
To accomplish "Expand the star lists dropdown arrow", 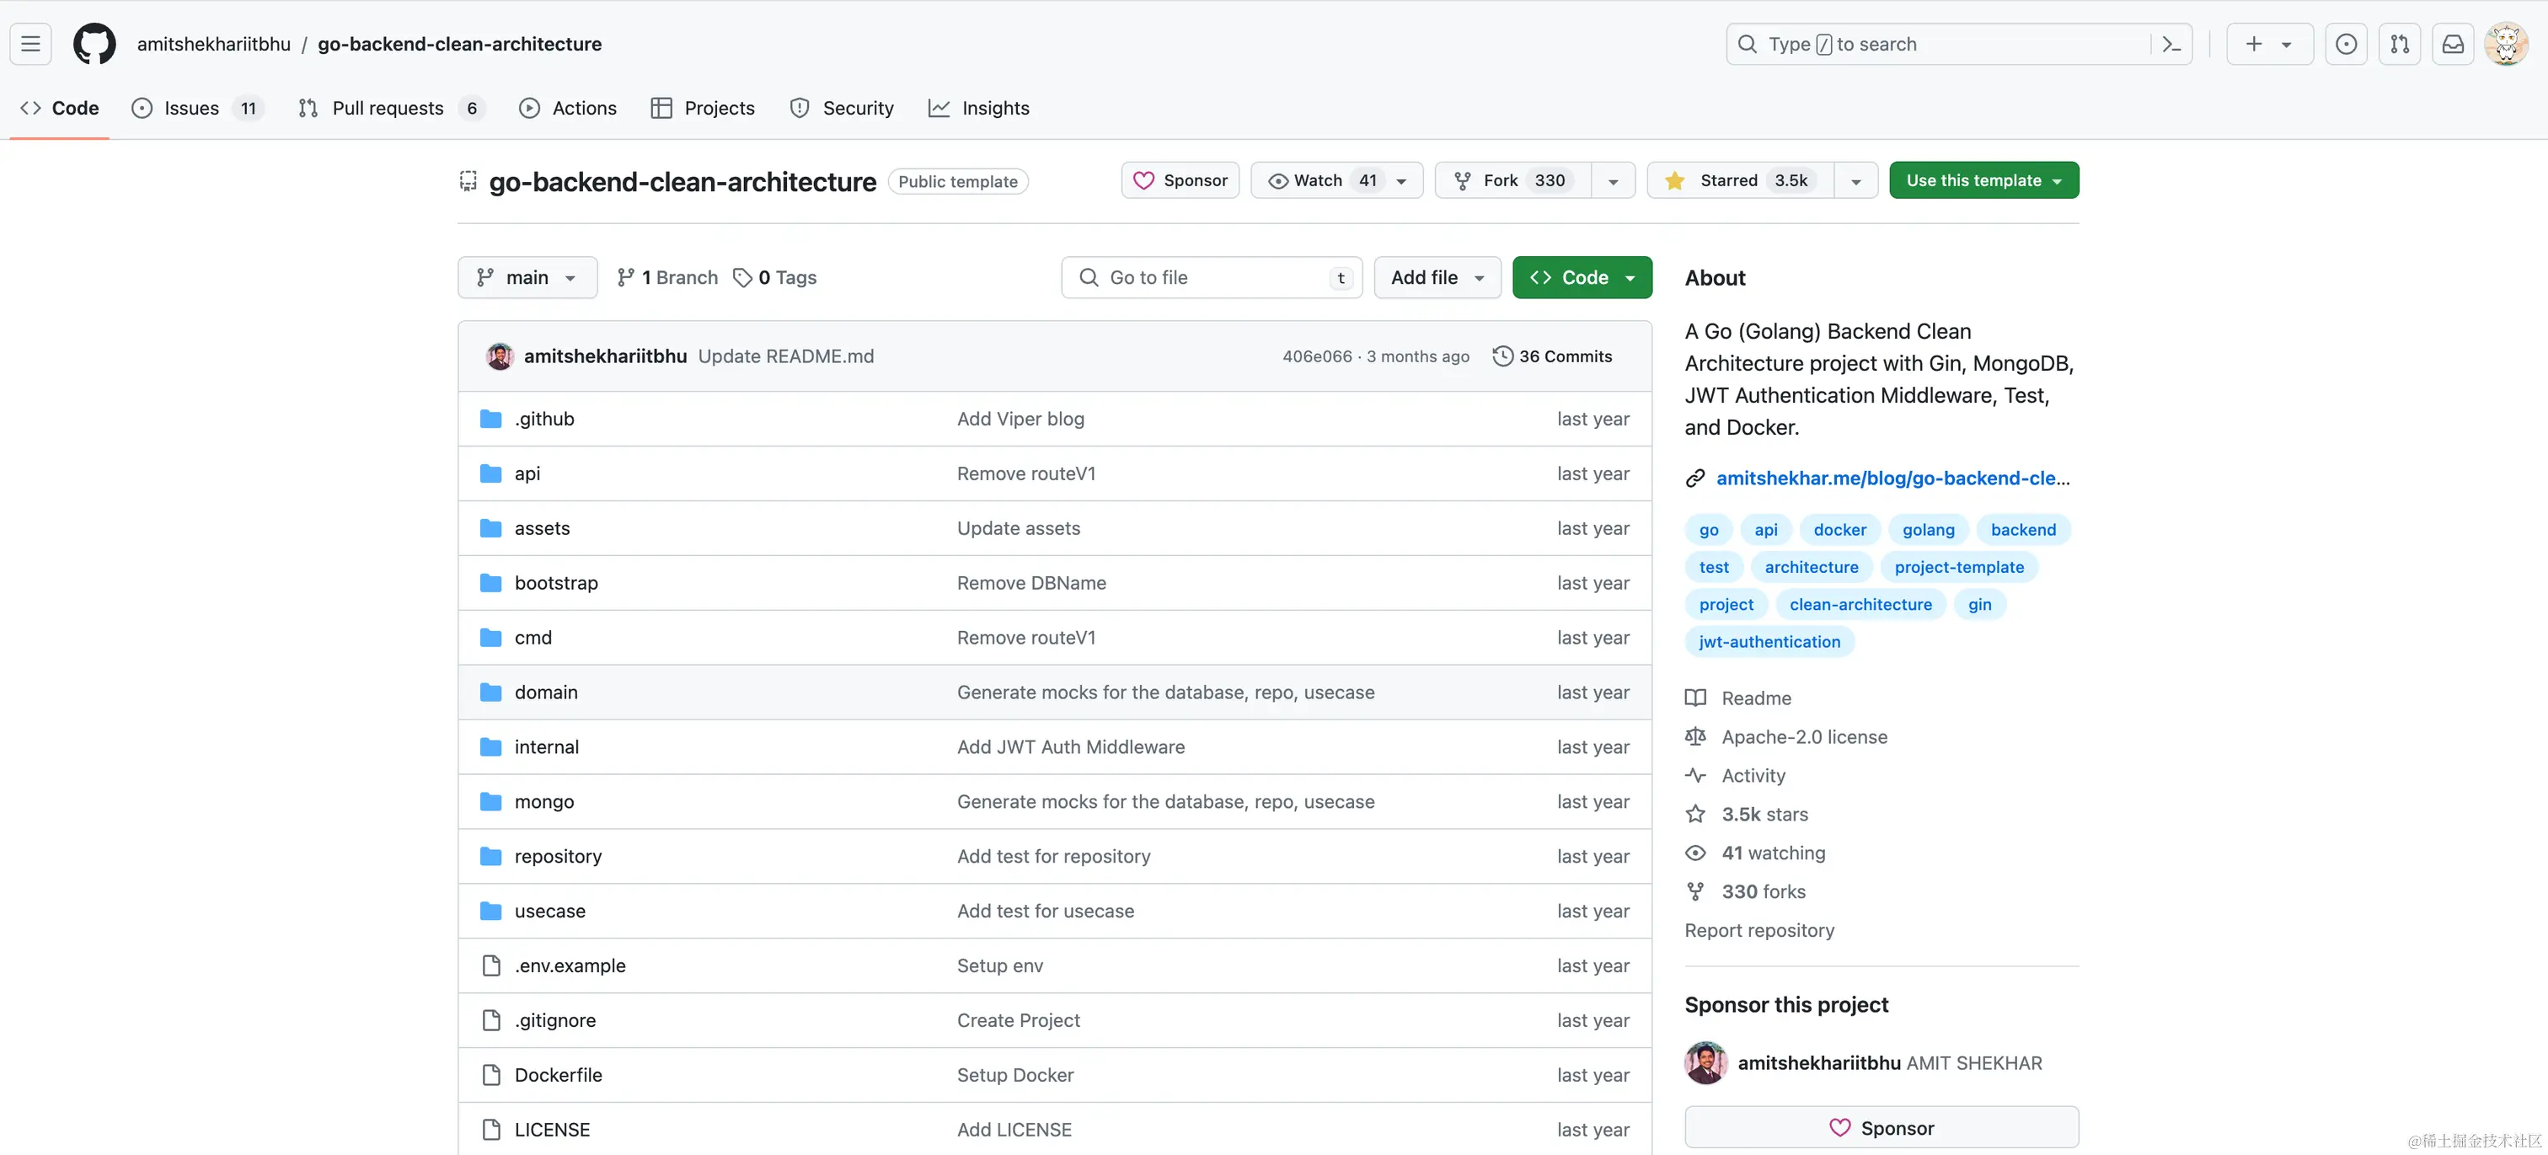I will pyautogui.click(x=1856, y=181).
